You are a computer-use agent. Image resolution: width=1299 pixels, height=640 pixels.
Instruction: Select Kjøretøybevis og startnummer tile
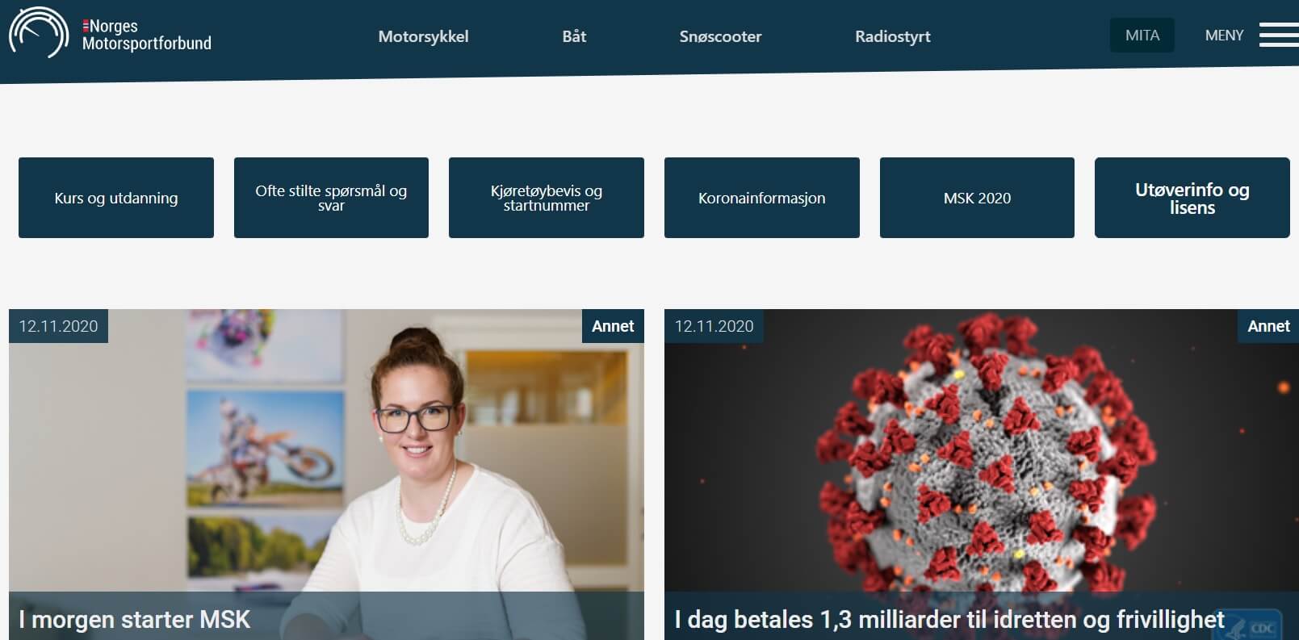pyautogui.click(x=547, y=198)
